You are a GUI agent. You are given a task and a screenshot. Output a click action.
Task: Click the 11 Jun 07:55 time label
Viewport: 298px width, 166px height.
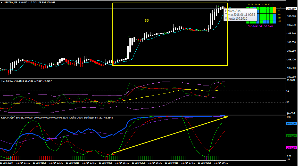(x=188, y=163)
